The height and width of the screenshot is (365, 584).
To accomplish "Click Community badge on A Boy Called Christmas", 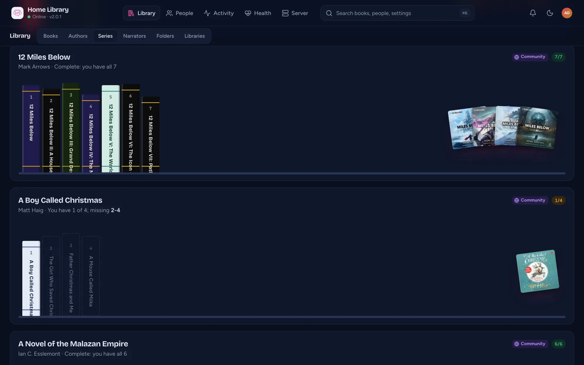I will click(x=530, y=200).
